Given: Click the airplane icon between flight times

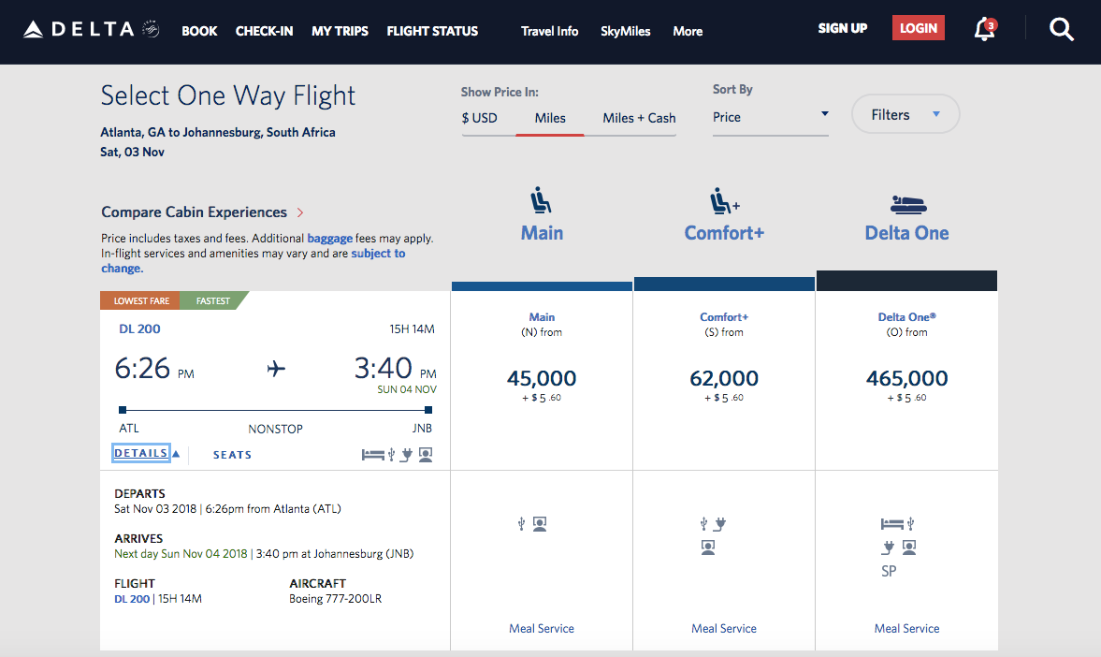Looking at the screenshot, I should (x=276, y=369).
